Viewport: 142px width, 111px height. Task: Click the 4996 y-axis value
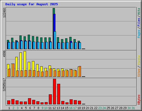[x=4, y=54]
